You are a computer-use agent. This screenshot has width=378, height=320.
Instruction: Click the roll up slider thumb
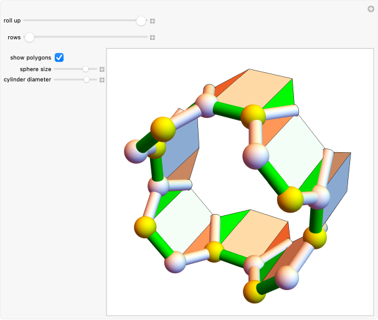(141, 21)
